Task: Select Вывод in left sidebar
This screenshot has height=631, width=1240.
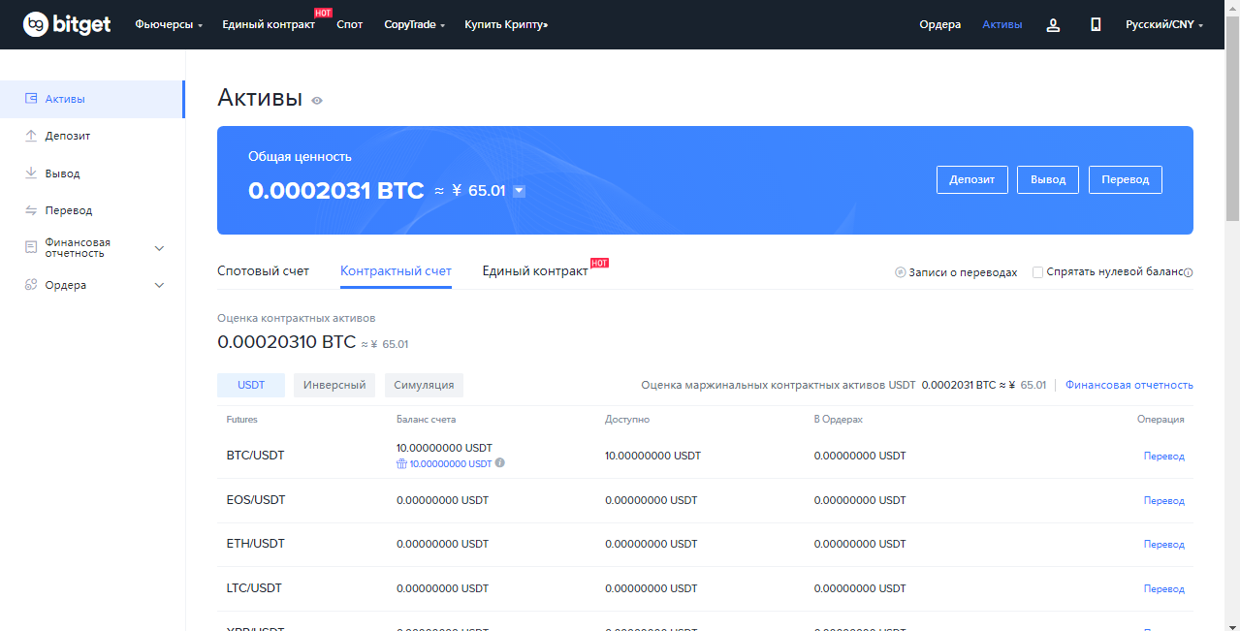Action: pos(62,174)
